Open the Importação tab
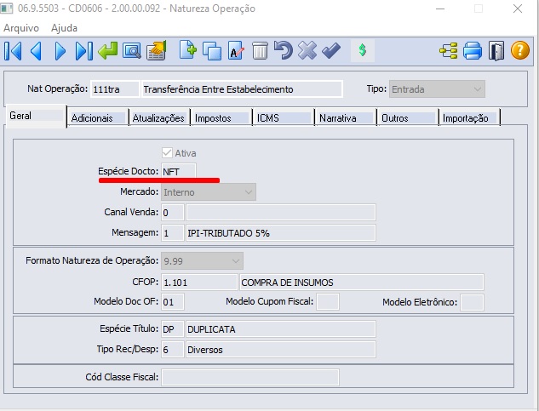This screenshot has height=411, width=539. pyautogui.click(x=469, y=118)
